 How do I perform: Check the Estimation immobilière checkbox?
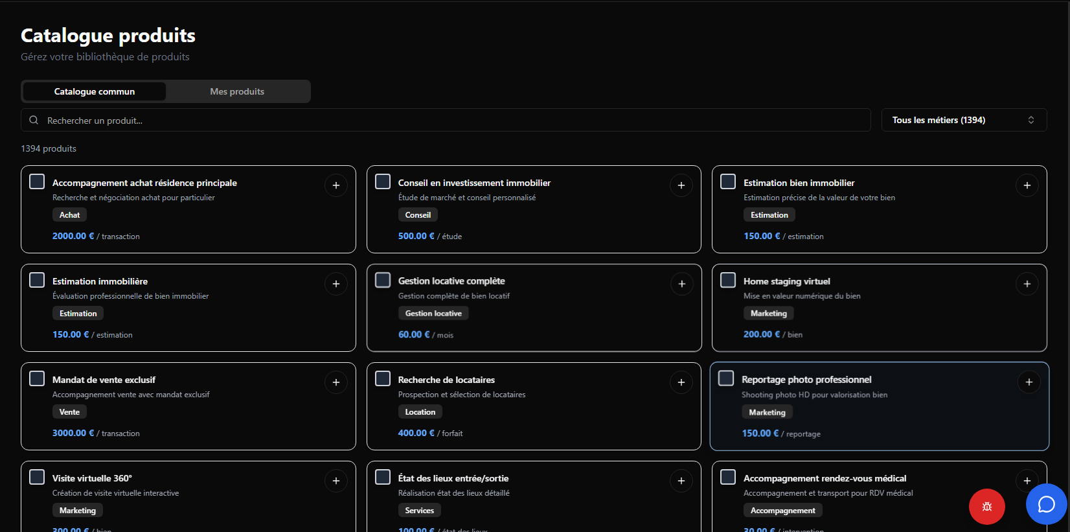(37, 280)
